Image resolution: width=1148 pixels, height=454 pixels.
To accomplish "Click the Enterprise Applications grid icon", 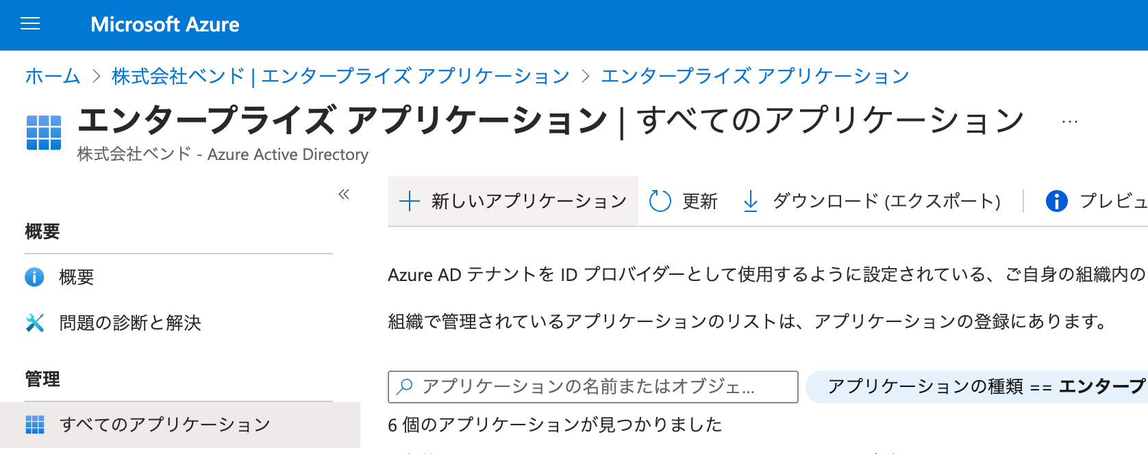I will click(x=44, y=132).
